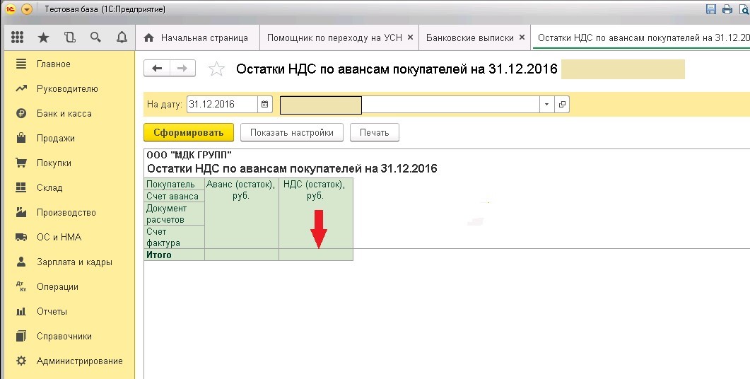Click the Склад warehouse grid icon
The width and height of the screenshot is (750, 379).
21,187
